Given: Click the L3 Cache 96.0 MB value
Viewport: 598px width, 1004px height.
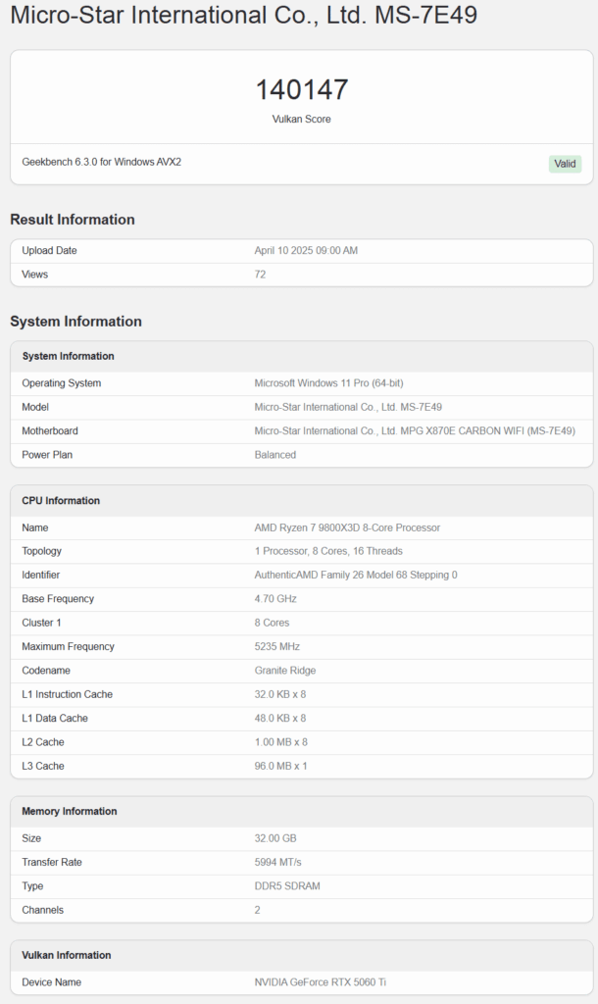Looking at the screenshot, I should click(x=280, y=766).
